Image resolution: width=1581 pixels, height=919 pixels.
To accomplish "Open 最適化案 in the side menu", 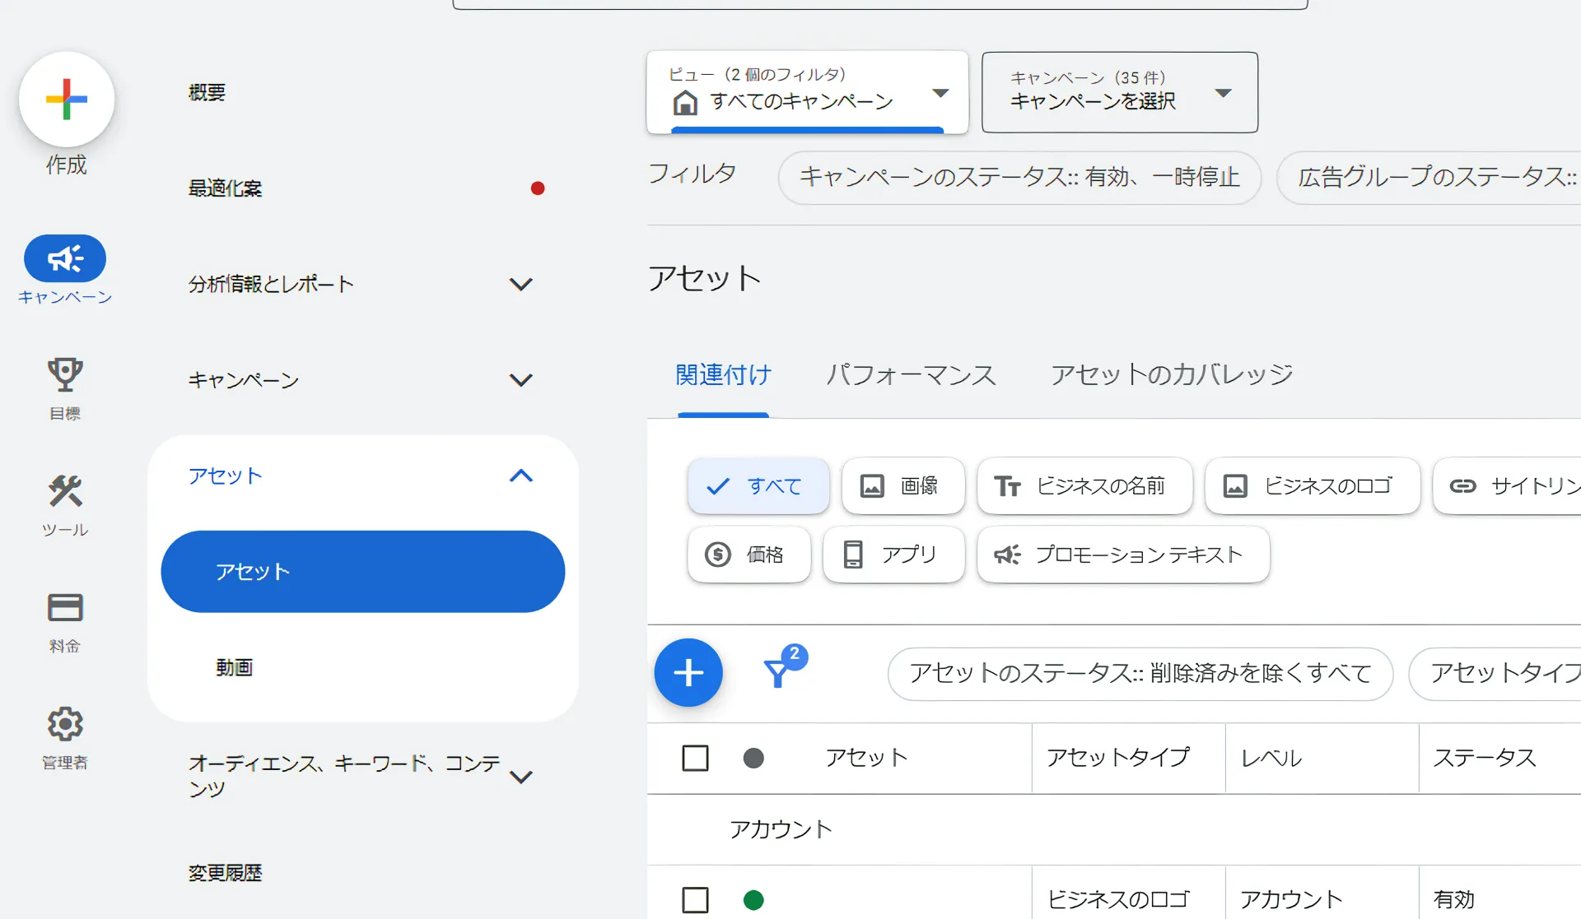I will point(225,188).
